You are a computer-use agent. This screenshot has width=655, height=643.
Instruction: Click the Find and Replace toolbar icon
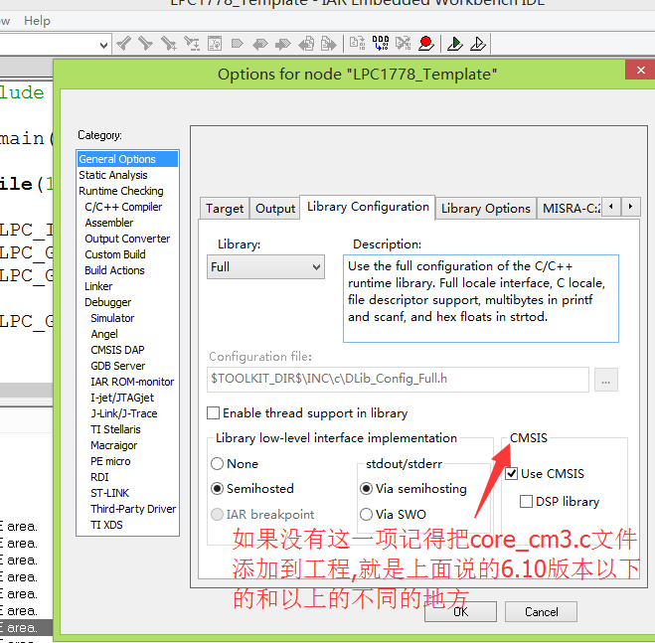click(x=169, y=43)
